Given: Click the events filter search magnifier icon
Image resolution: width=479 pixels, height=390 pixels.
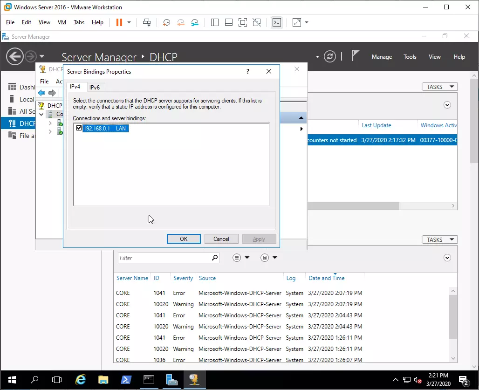Looking at the screenshot, I should click(x=215, y=258).
